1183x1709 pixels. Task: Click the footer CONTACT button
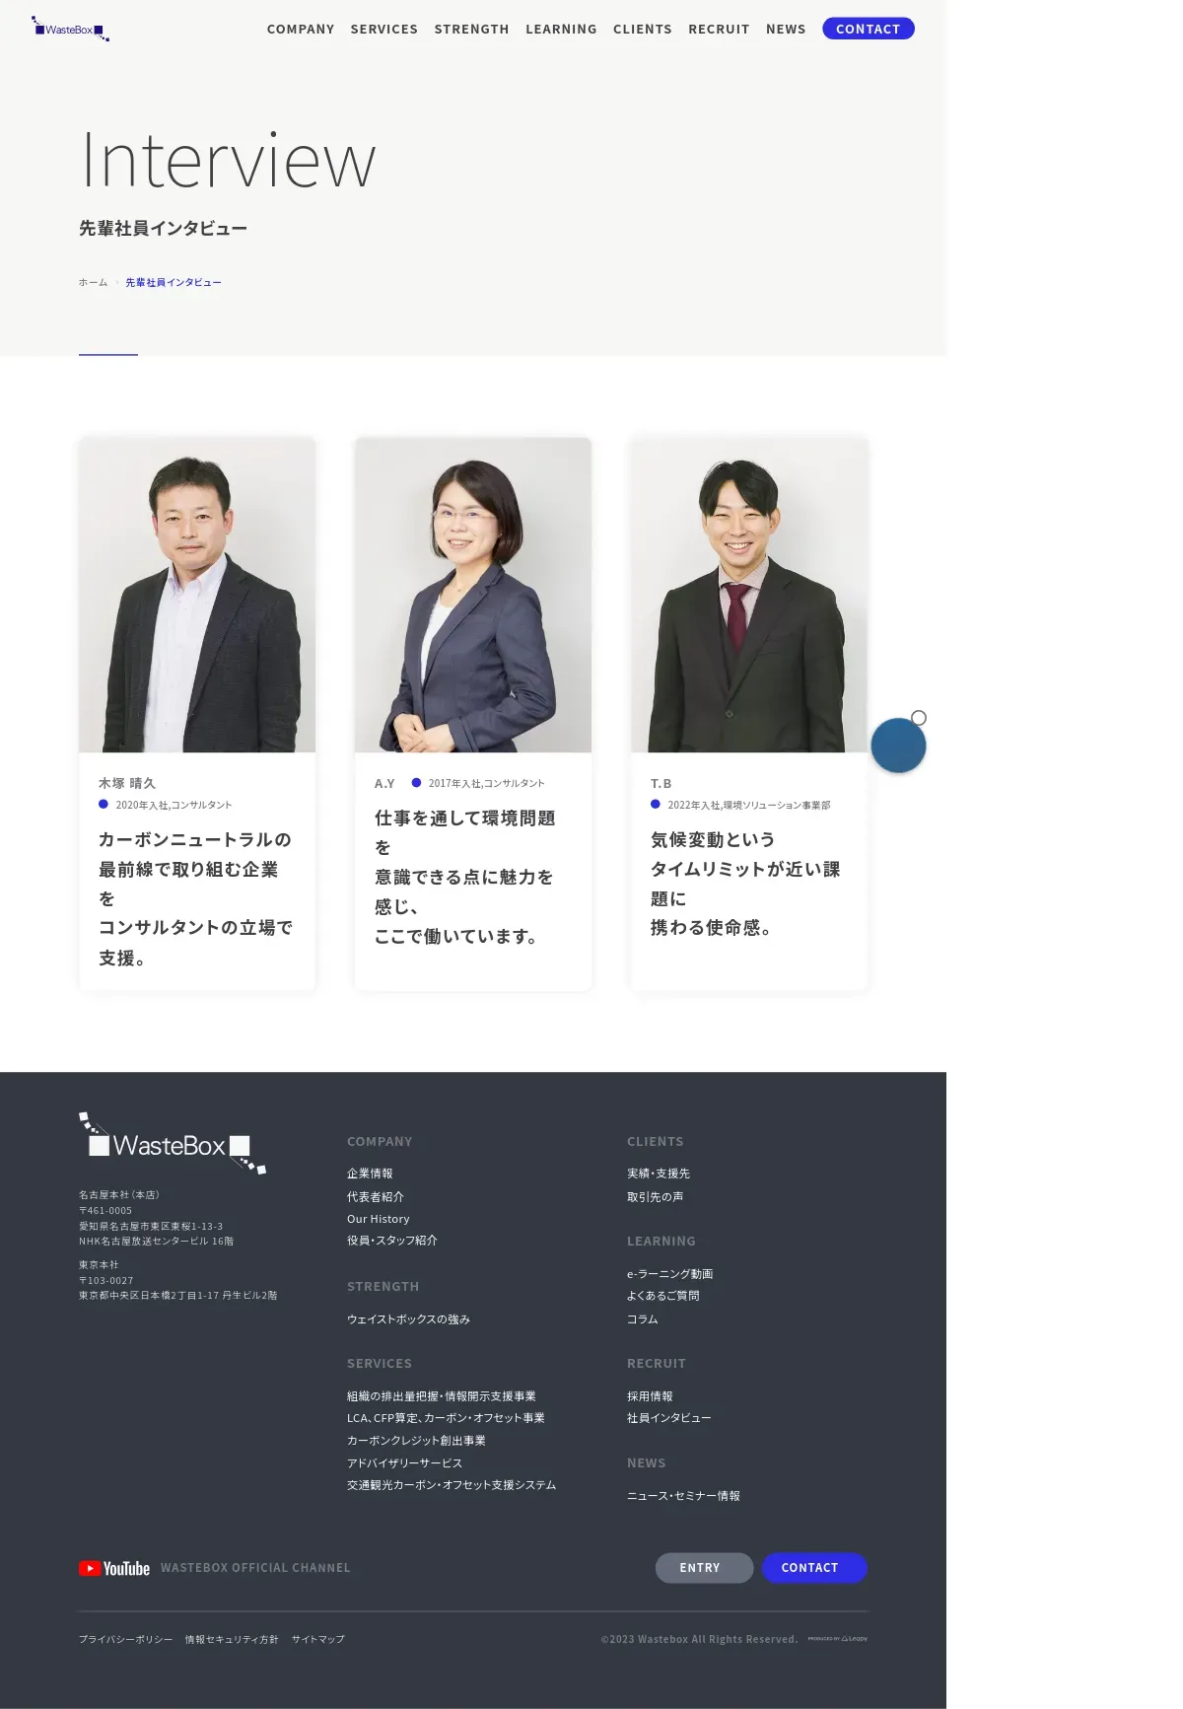tap(814, 1568)
